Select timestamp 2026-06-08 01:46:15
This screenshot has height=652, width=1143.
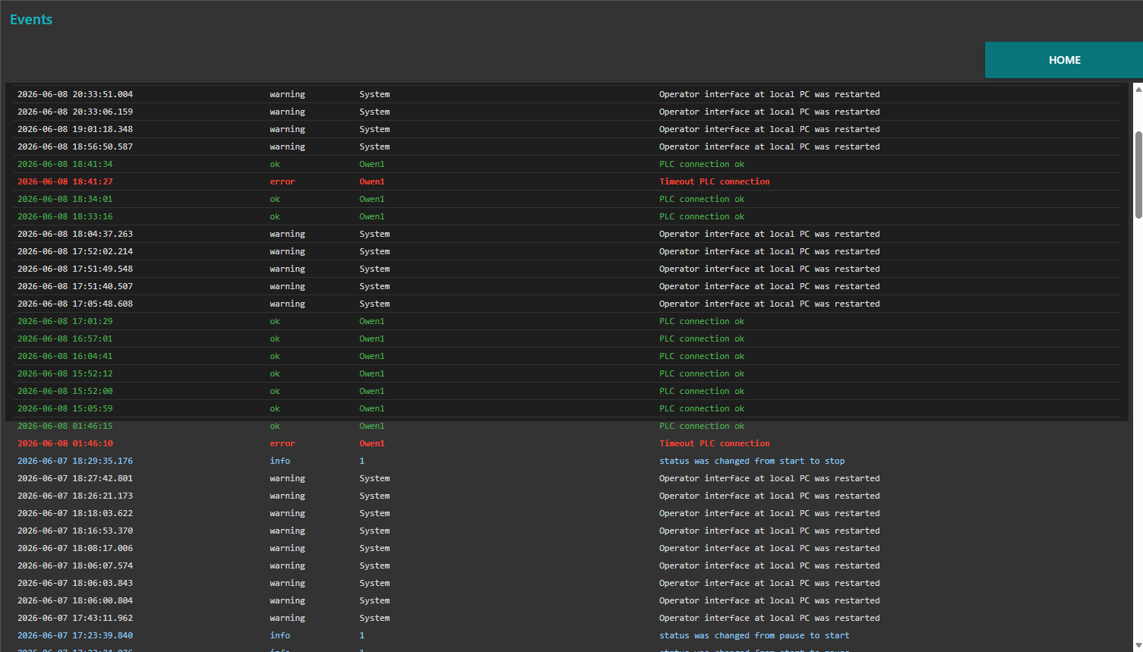click(x=65, y=426)
